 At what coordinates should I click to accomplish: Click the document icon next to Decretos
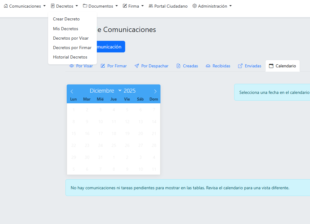53,6
